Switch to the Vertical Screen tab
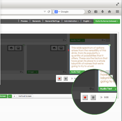This screenshot has width=122, height=121. [x=25, y=96]
